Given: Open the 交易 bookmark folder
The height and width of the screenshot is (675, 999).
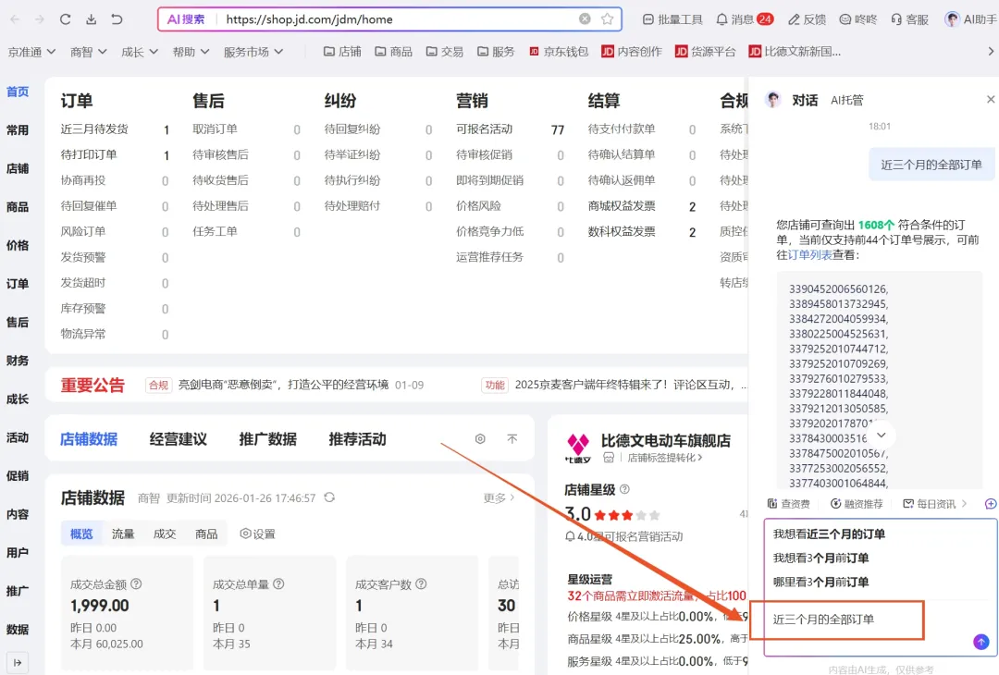Looking at the screenshot, I should 445,52.
